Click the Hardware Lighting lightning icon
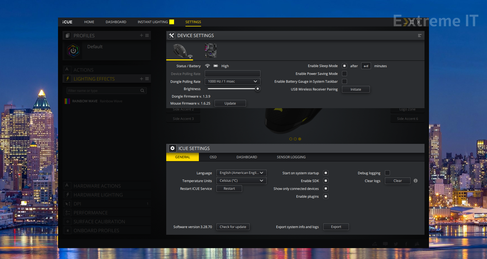The width and height of the screenshot is (487, 259). (x=67, y=195)
